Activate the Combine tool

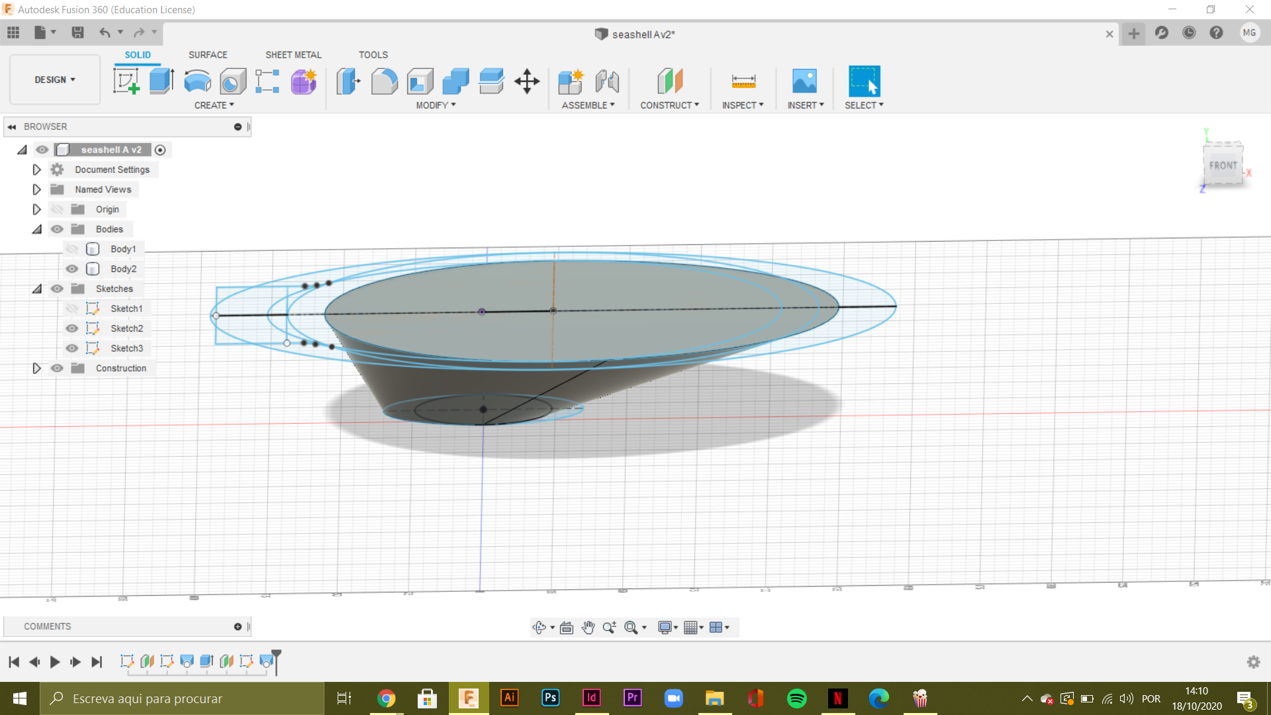(456, 81)
